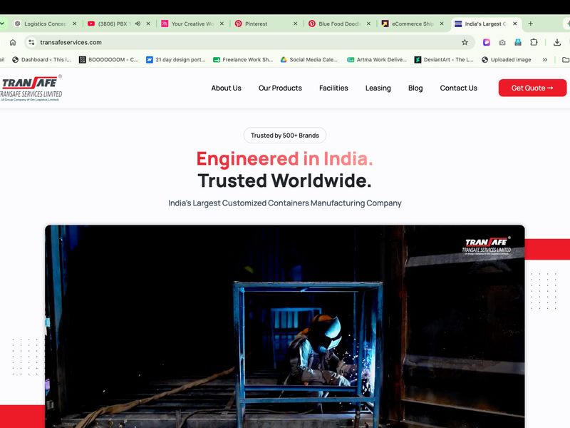Open the Uploaded image bookmark
570x428 pixels.
point(507,60)
